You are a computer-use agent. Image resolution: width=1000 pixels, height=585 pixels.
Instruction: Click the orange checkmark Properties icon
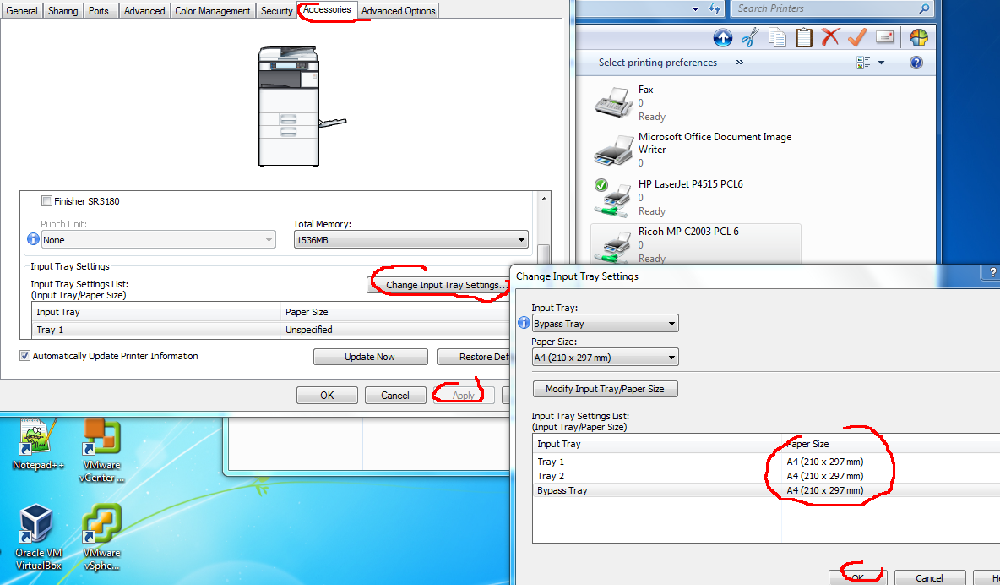[x=857, y=37]
